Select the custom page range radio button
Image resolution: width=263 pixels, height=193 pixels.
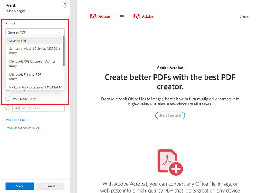(8, 108)
